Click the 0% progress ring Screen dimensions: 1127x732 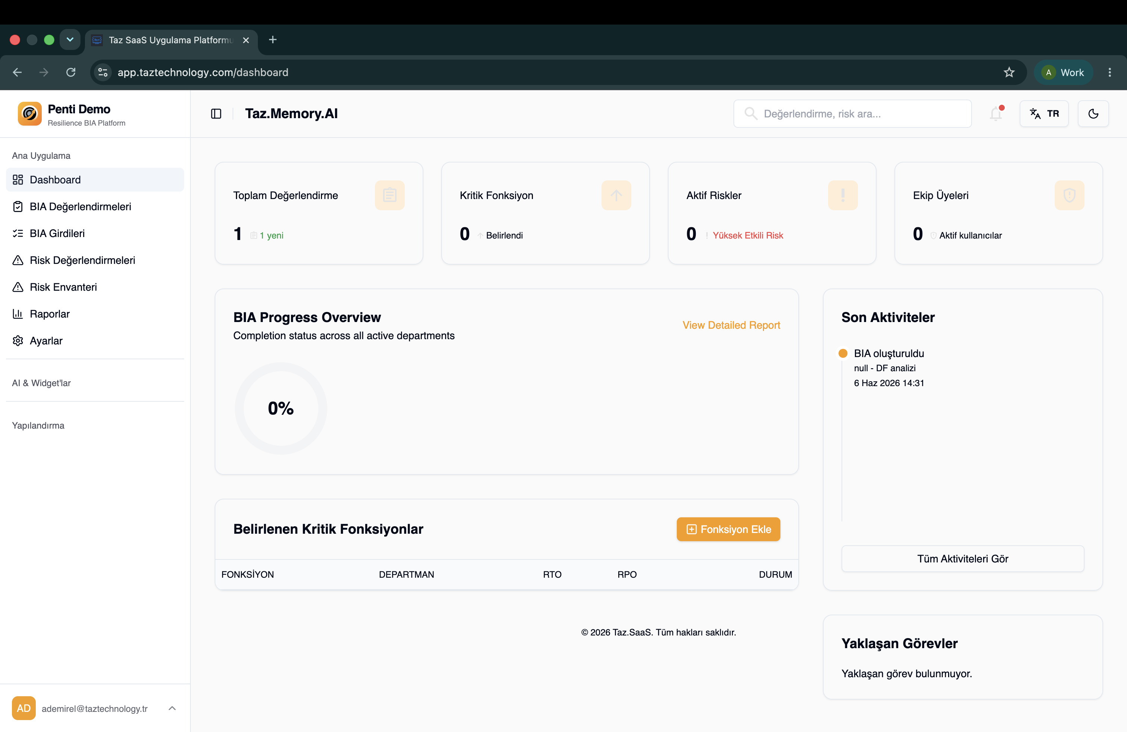pos(281,408)
